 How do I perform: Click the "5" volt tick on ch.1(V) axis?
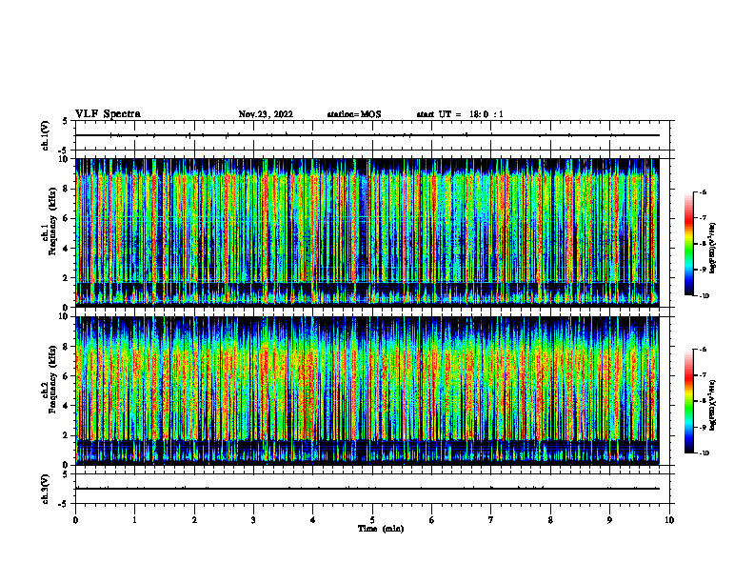point(66,121)
